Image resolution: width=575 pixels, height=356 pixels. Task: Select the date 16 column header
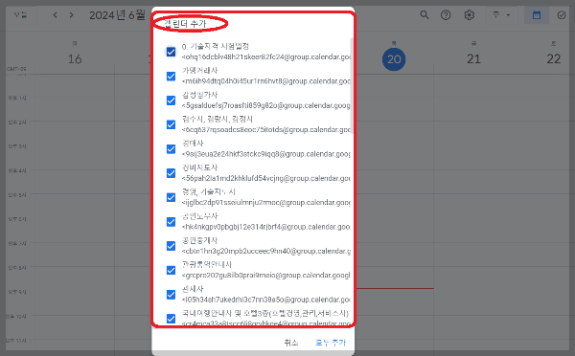point(75,59)
